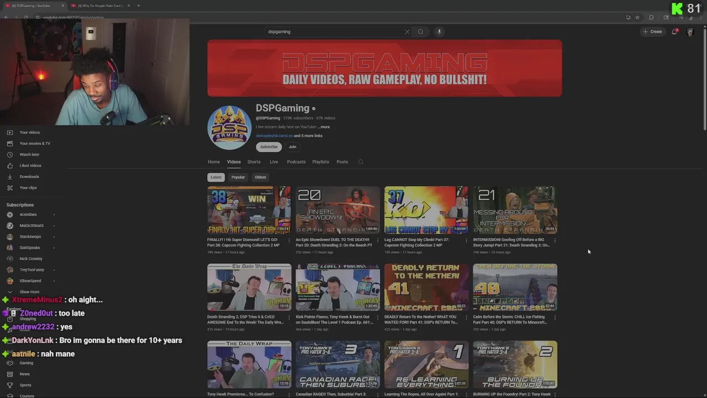
Task: Search within channel using the magnifier after Posts
Action: click(x=361, y=162)
